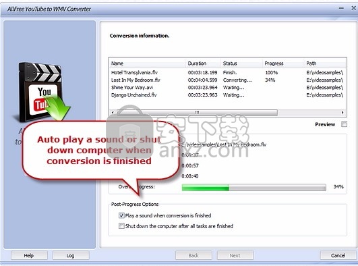Click the Conversion information. heading
The image size is (358, 266).
point(140,36)
